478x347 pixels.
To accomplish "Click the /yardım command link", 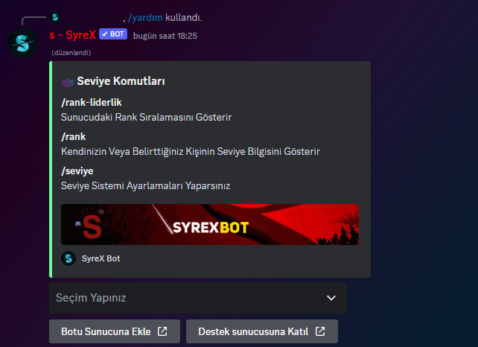I will click(145, 17).
